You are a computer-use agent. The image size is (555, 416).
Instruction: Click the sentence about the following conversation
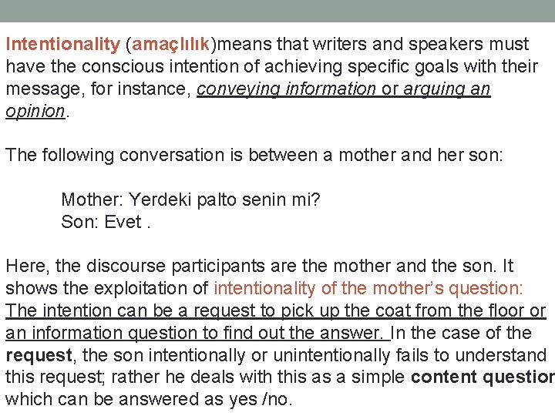[x=254, y=156]
